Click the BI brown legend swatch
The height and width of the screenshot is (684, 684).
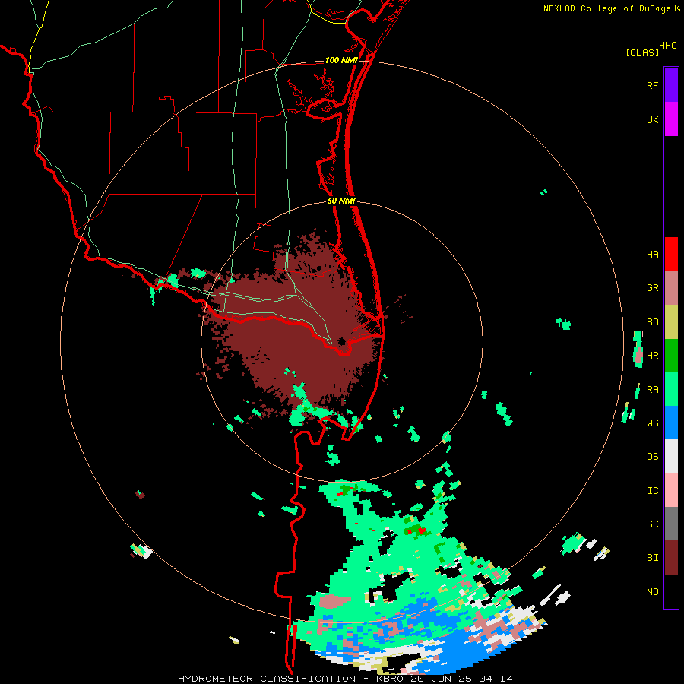tap(671, 558)
